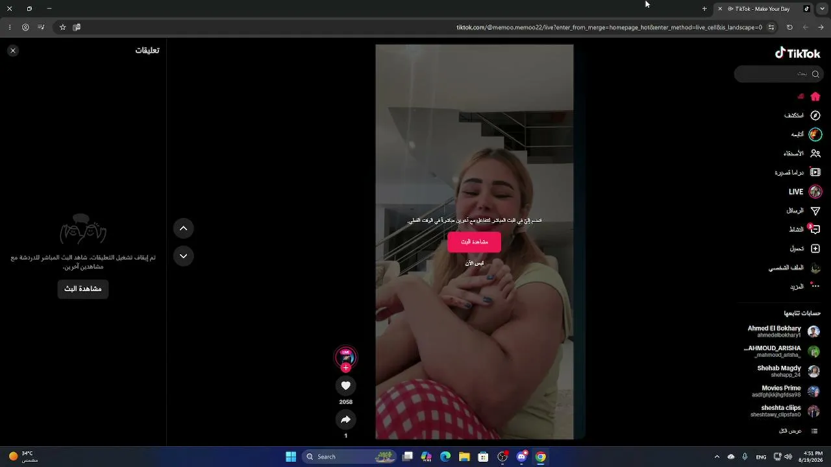Screen dimensions: 831x467
Task: Open the Windows Start menu
Action: pyautogui.click(x=291, y=457)
